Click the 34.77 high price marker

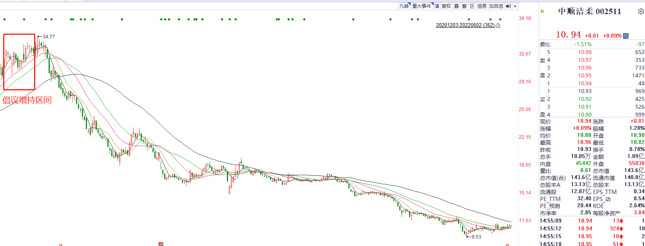[49, 37]
